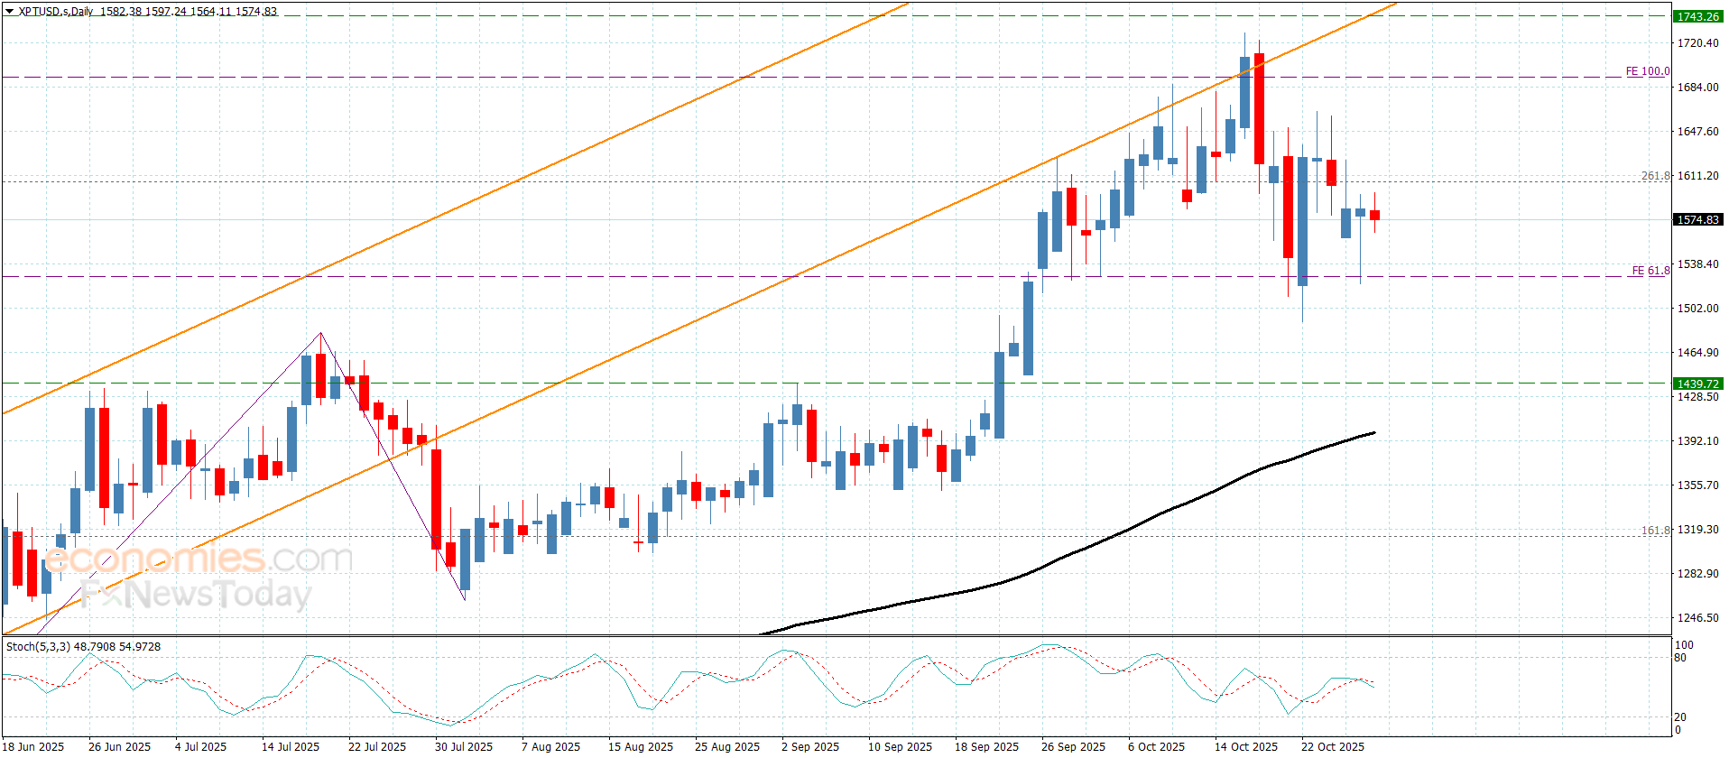Select the FE 61.8 Fibonacci label

click(x=1650, y=271)
